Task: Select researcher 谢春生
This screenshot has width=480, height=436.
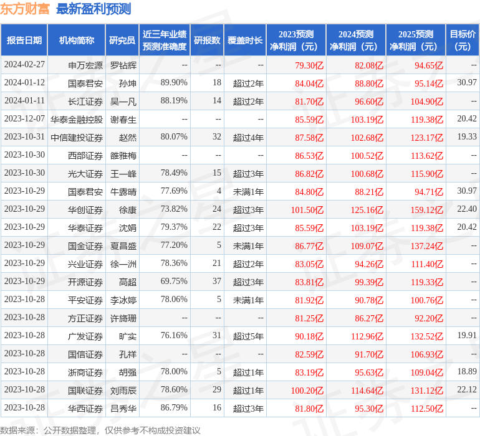Action: pyautogui.click(x=123, y=120)
